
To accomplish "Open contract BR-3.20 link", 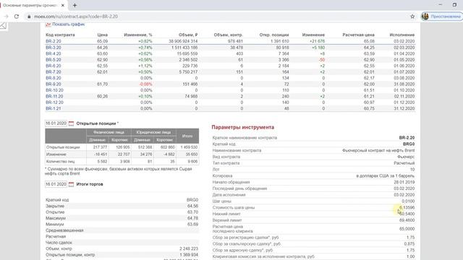I will point(54,48).
